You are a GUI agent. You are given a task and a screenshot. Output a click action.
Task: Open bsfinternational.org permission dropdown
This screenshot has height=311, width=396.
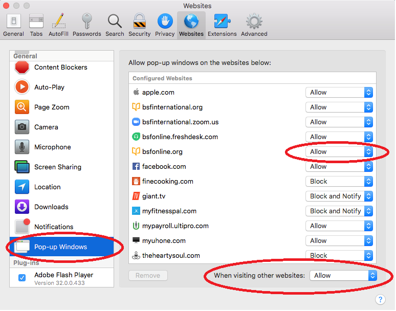click(339, 107)
